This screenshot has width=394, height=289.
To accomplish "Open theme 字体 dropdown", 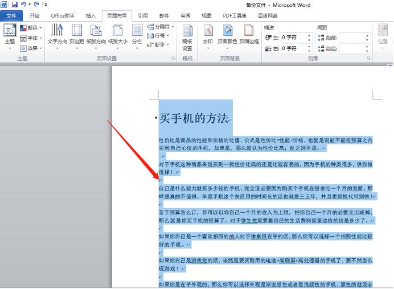I will (31, 38).
